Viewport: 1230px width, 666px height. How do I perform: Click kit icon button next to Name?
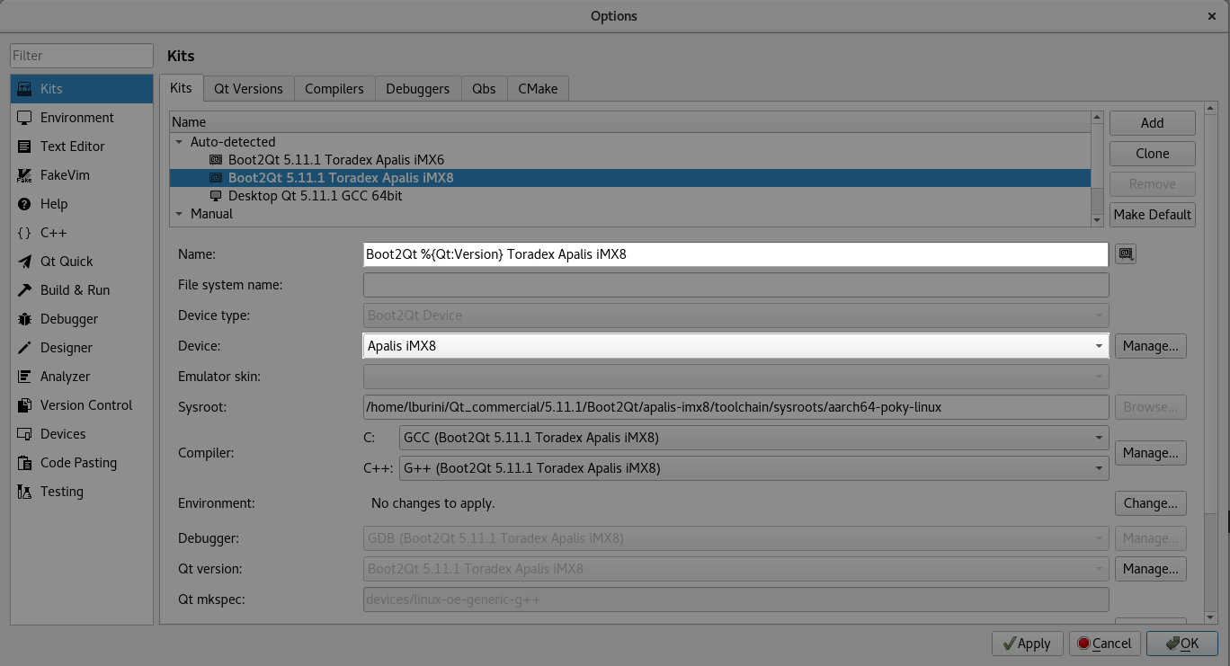[x=1126, y=254]
